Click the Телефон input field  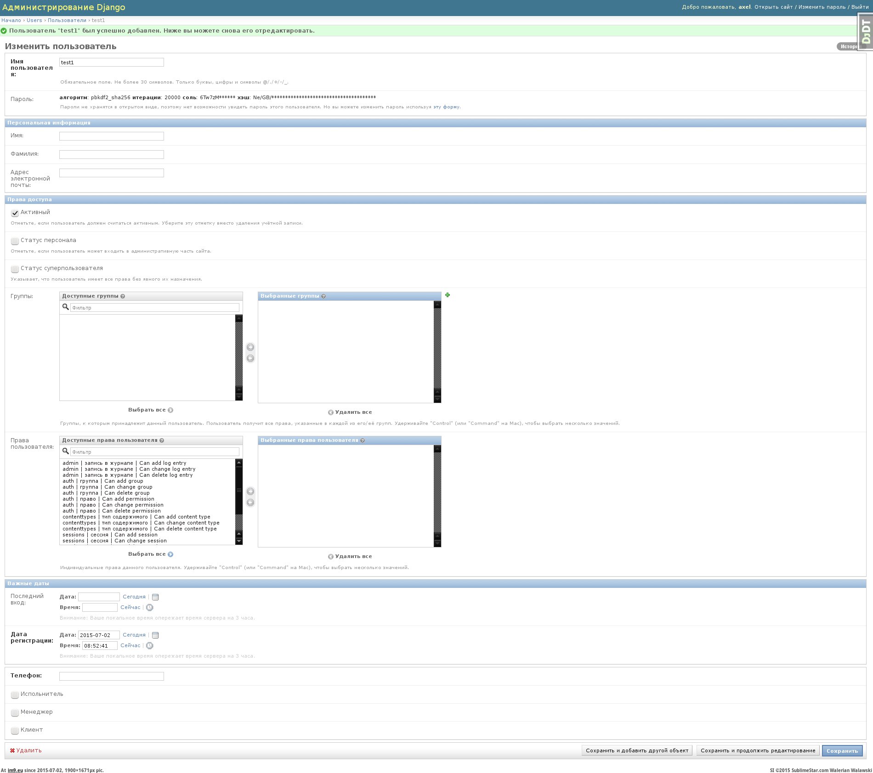click(x=112, y=676)
